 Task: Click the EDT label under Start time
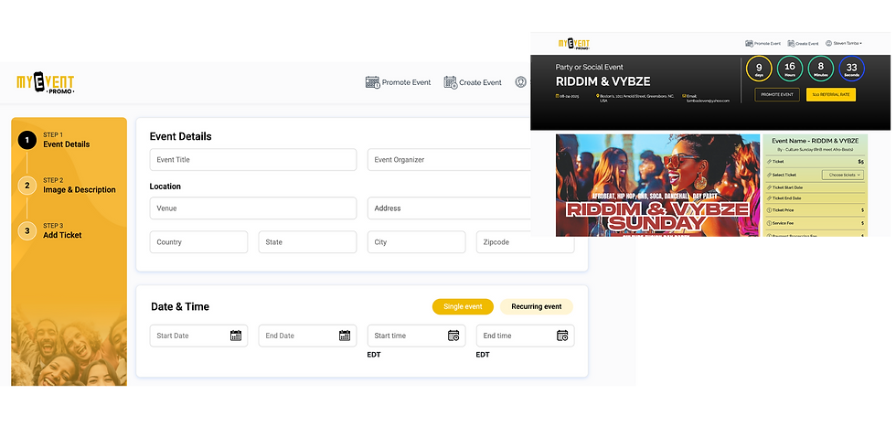click(374, 355)
